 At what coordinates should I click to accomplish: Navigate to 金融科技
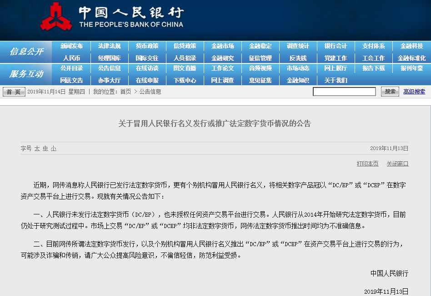click(x=411, y=45)
